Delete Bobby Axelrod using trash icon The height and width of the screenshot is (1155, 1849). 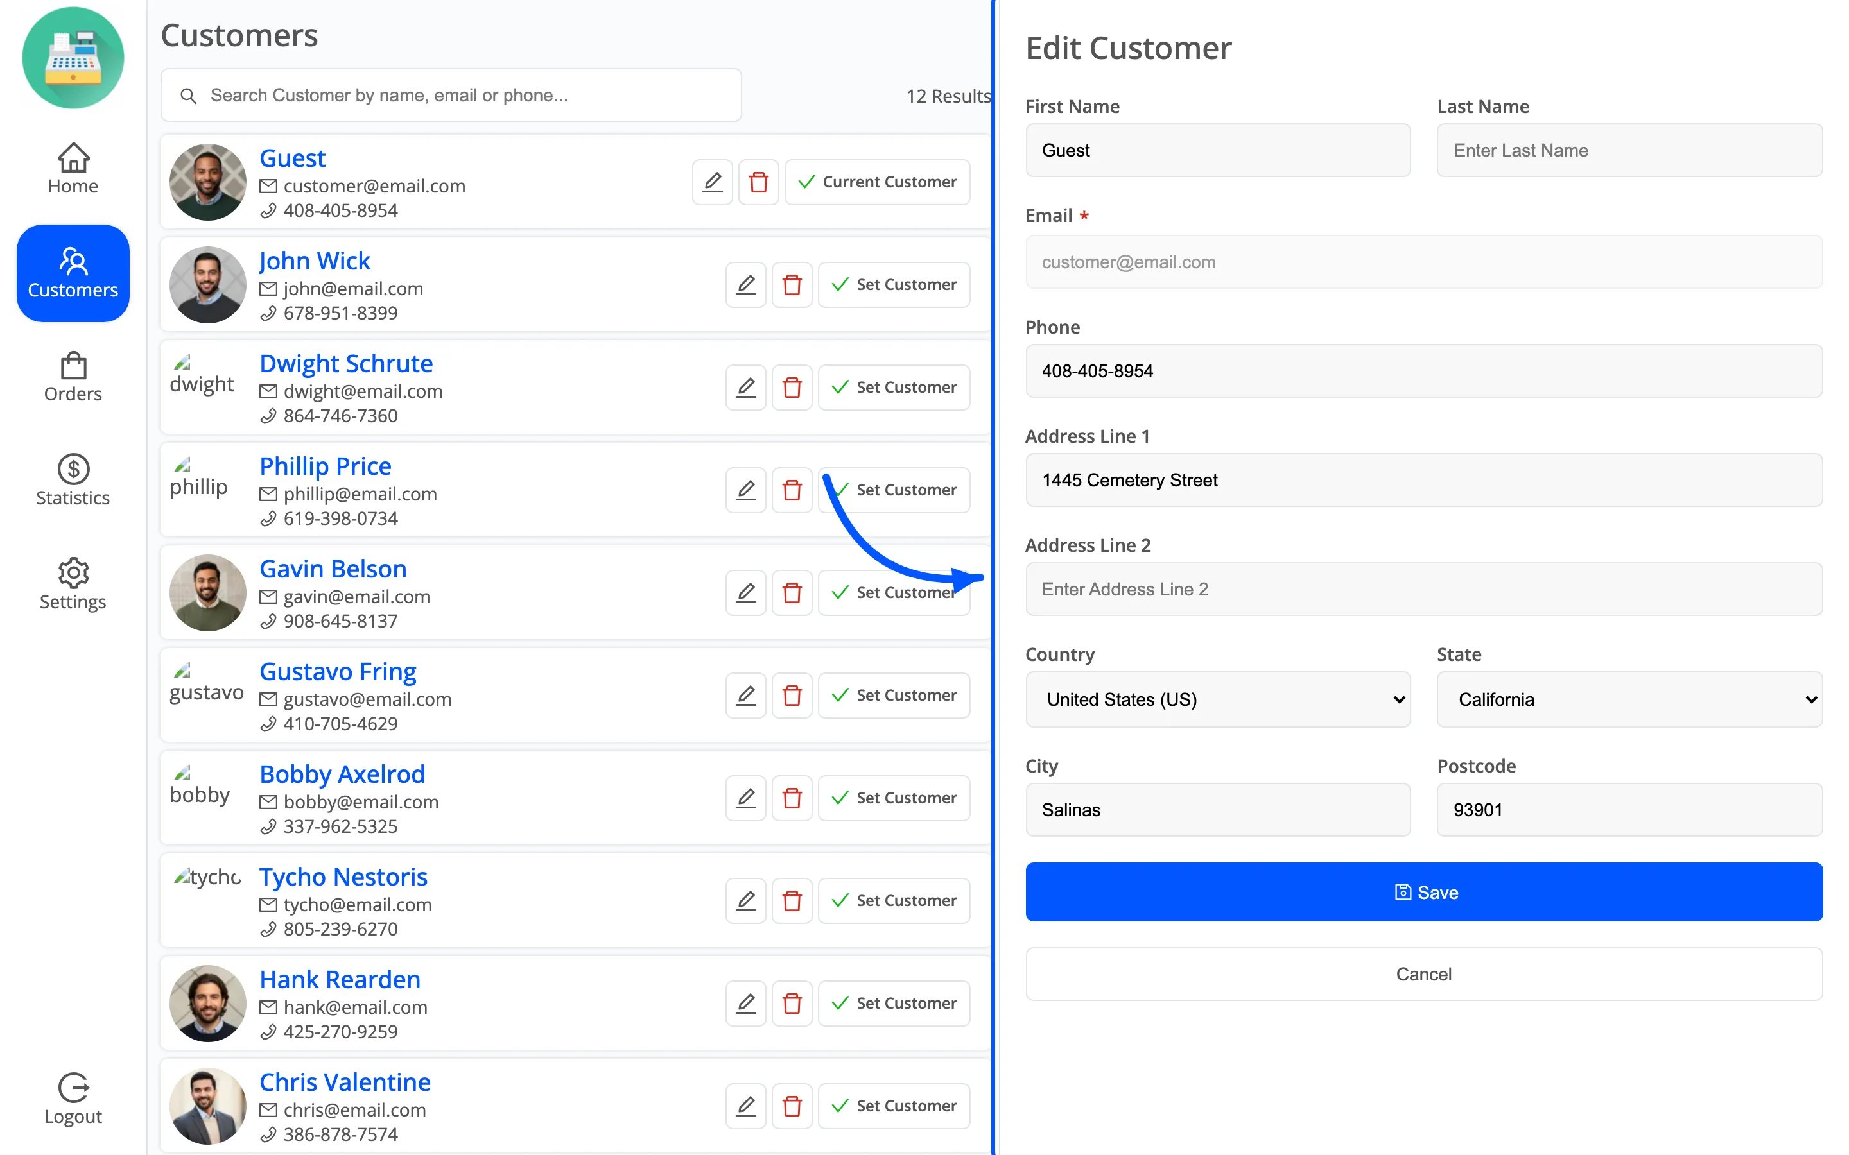pos(792,798)
